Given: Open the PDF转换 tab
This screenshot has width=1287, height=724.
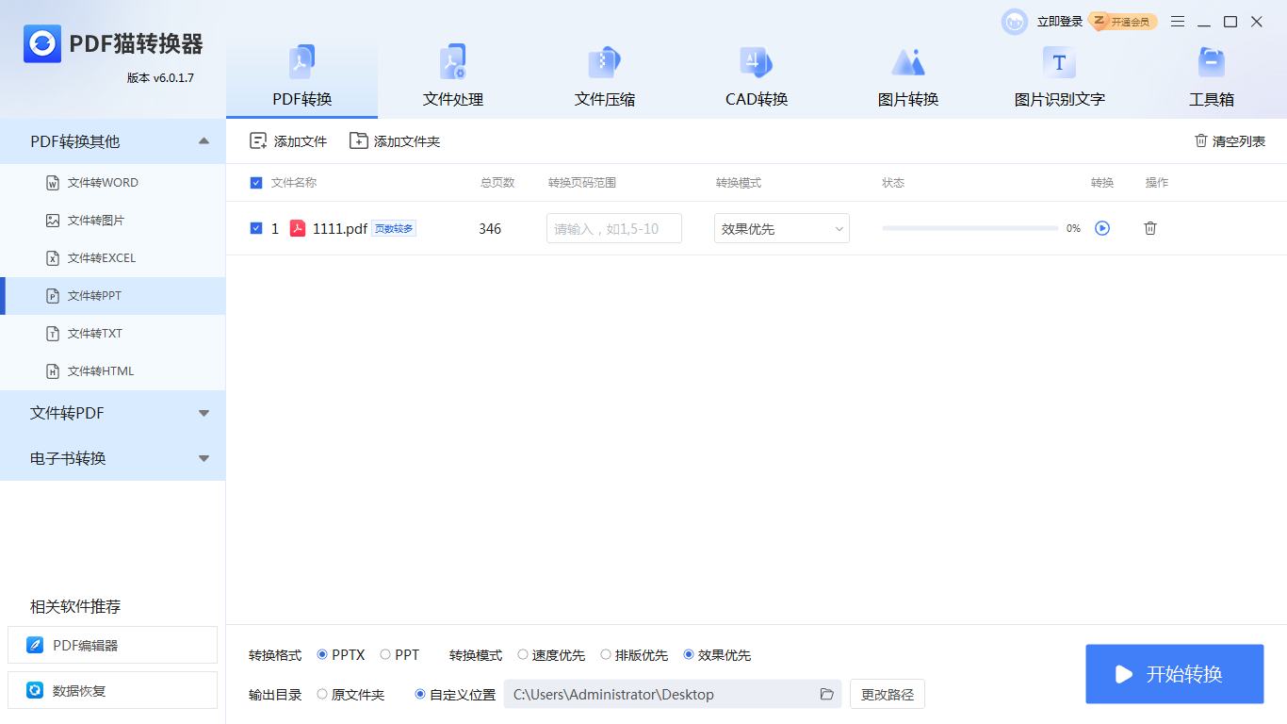Looking at the screenshot, I should pyautogui.click(x=301, y=79).
